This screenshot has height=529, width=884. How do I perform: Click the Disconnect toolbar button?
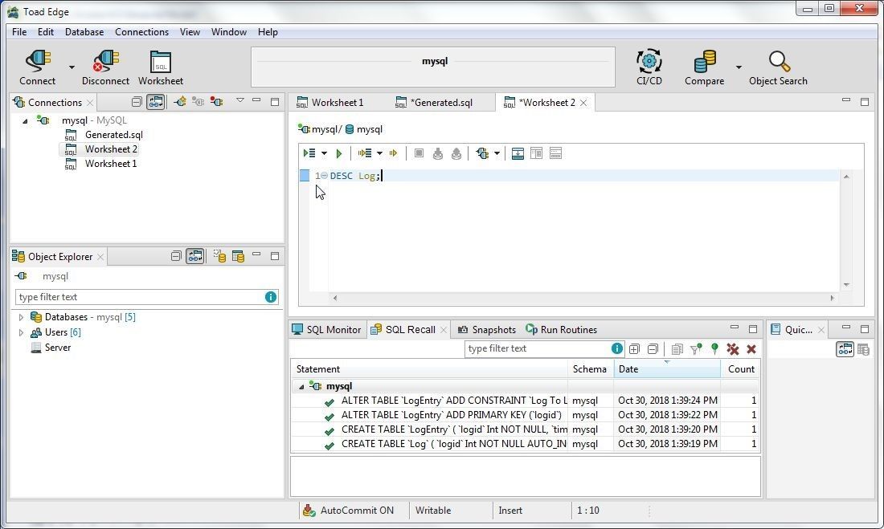pos(105,67)
